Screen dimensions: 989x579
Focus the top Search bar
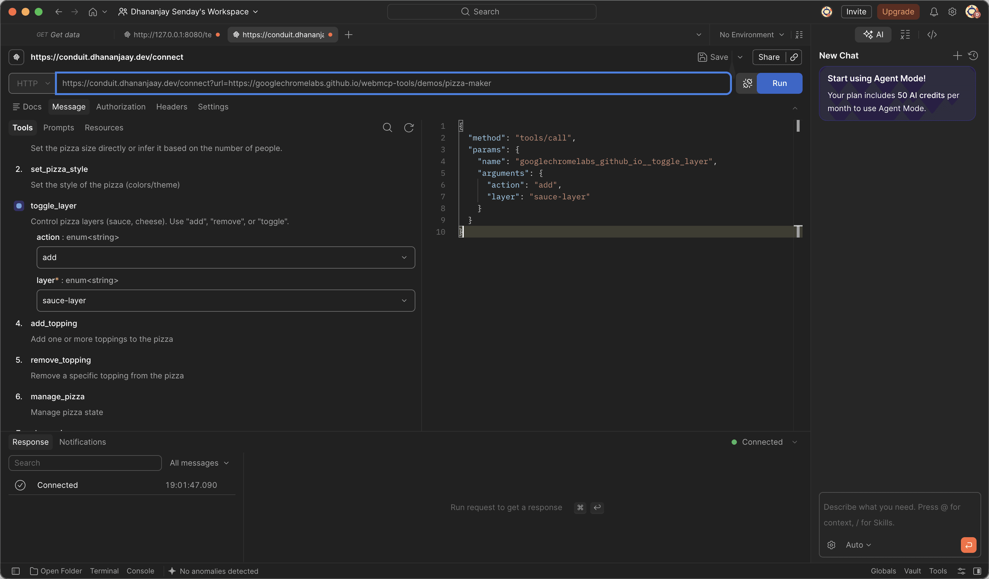pos(491,12)
